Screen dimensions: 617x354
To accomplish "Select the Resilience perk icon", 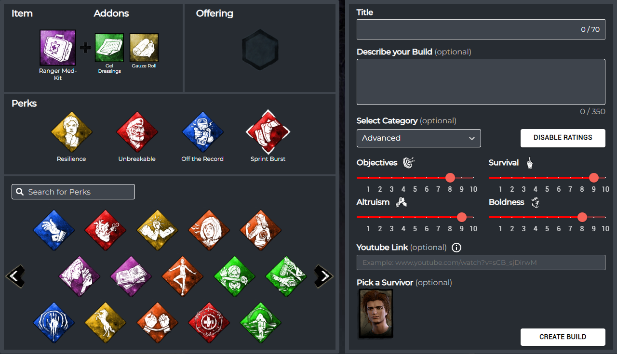I will (x=71, y=132).
